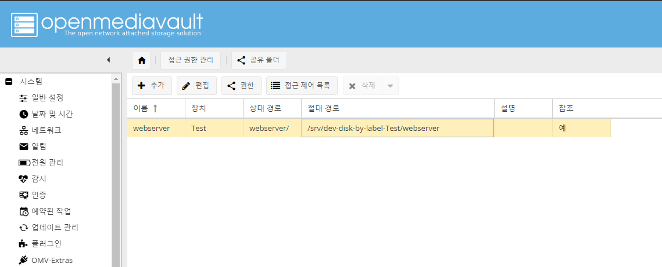Open the 삭제 button dropdown arrow
The image size is (662, 267).
(390, 86)
